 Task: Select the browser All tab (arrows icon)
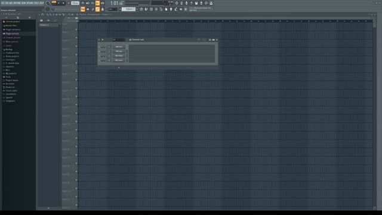pyautogui.click(x=6, y=17)
